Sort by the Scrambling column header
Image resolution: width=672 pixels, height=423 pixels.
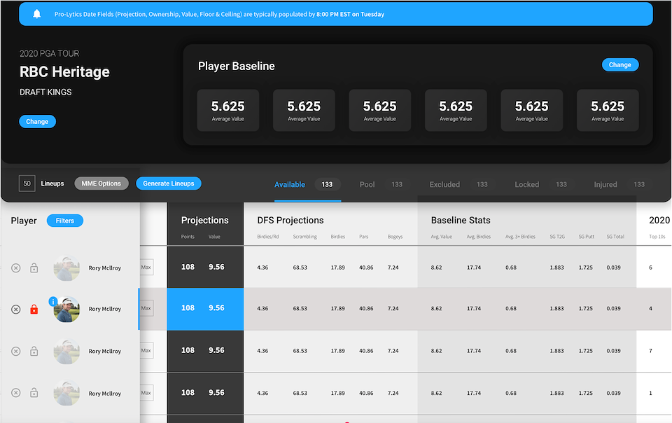(x=304, y=237)
